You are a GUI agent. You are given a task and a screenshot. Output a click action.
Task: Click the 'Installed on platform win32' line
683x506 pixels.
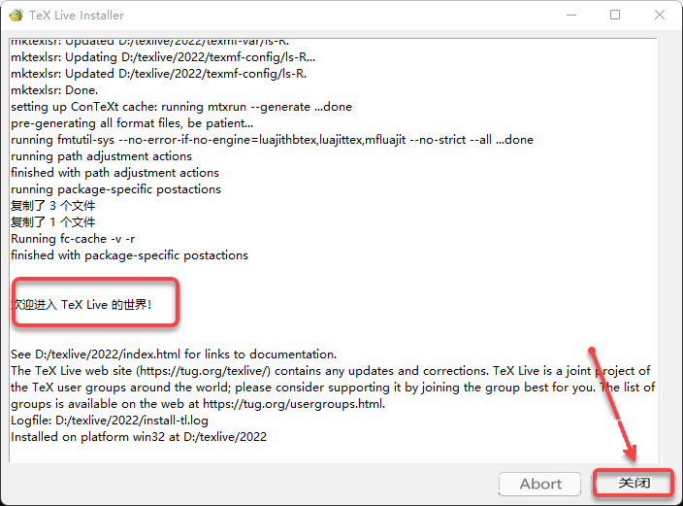[x=139, y=437]
